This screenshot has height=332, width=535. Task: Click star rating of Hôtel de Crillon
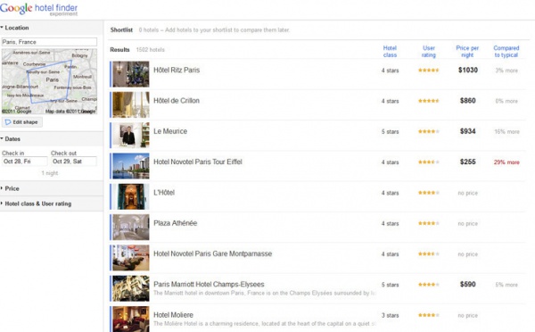click(429, 101)
